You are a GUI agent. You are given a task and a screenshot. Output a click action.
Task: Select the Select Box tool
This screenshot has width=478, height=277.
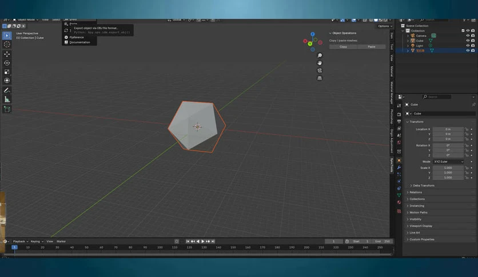[x=7, y=35]
